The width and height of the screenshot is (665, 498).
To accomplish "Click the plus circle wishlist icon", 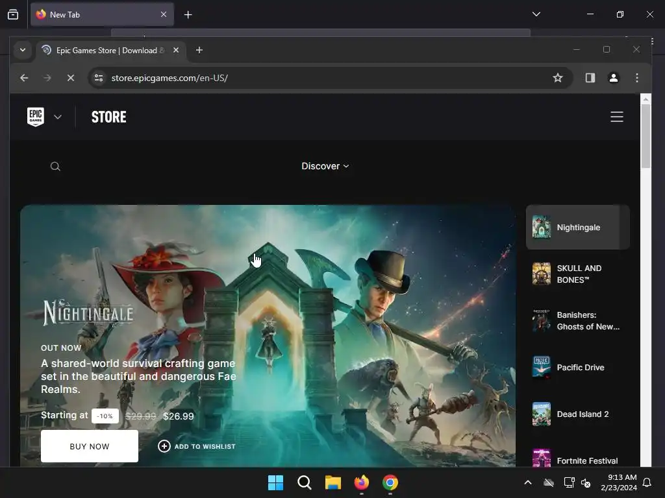I will (x=164, y=446).
